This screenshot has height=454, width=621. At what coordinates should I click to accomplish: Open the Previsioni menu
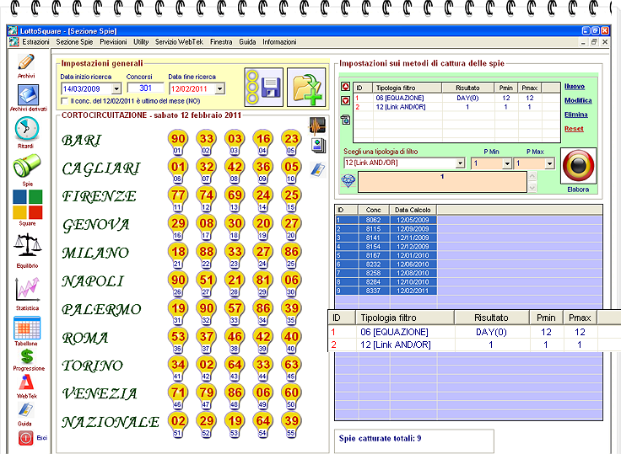click(x=113, y=42)
